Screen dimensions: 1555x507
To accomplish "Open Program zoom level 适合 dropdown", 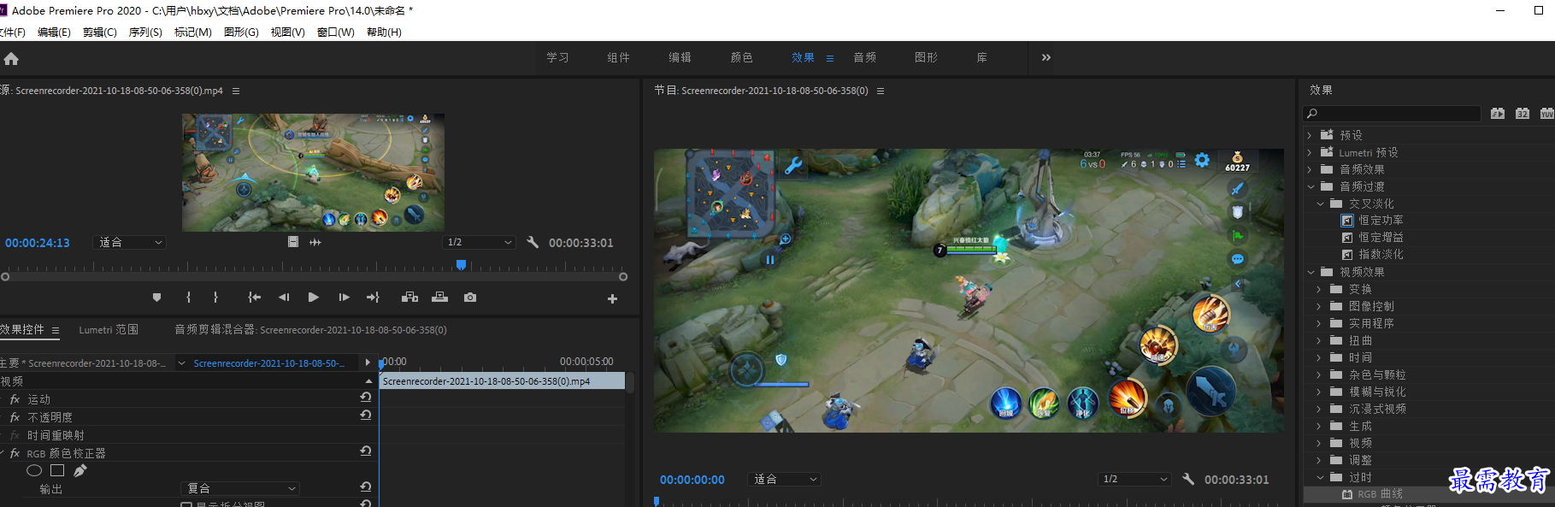I will click(x=785, y=480).
